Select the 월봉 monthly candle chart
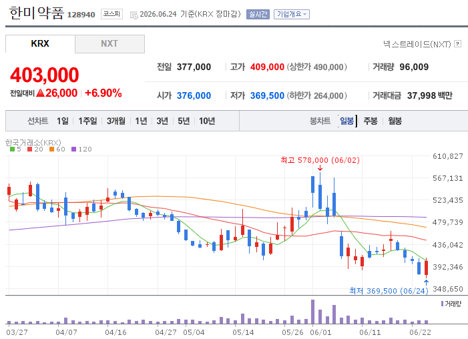Screen dimensions: 468x339 395,121
